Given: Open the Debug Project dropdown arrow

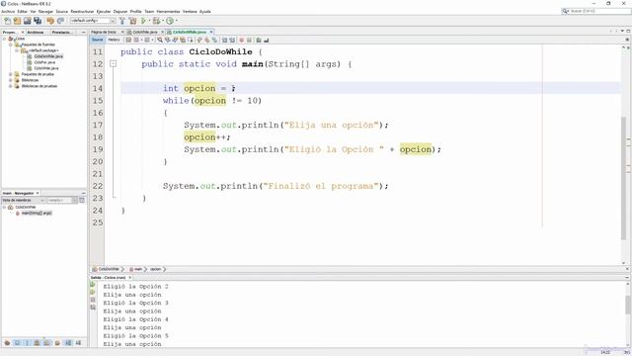Looking at the screenshot, I should pyautogui.click(x=162, y=21).
